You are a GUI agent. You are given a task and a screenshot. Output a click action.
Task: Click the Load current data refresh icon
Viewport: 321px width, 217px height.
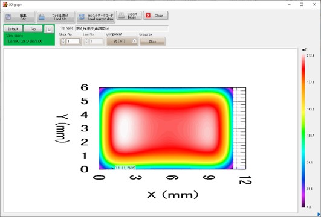click(82, 17)
